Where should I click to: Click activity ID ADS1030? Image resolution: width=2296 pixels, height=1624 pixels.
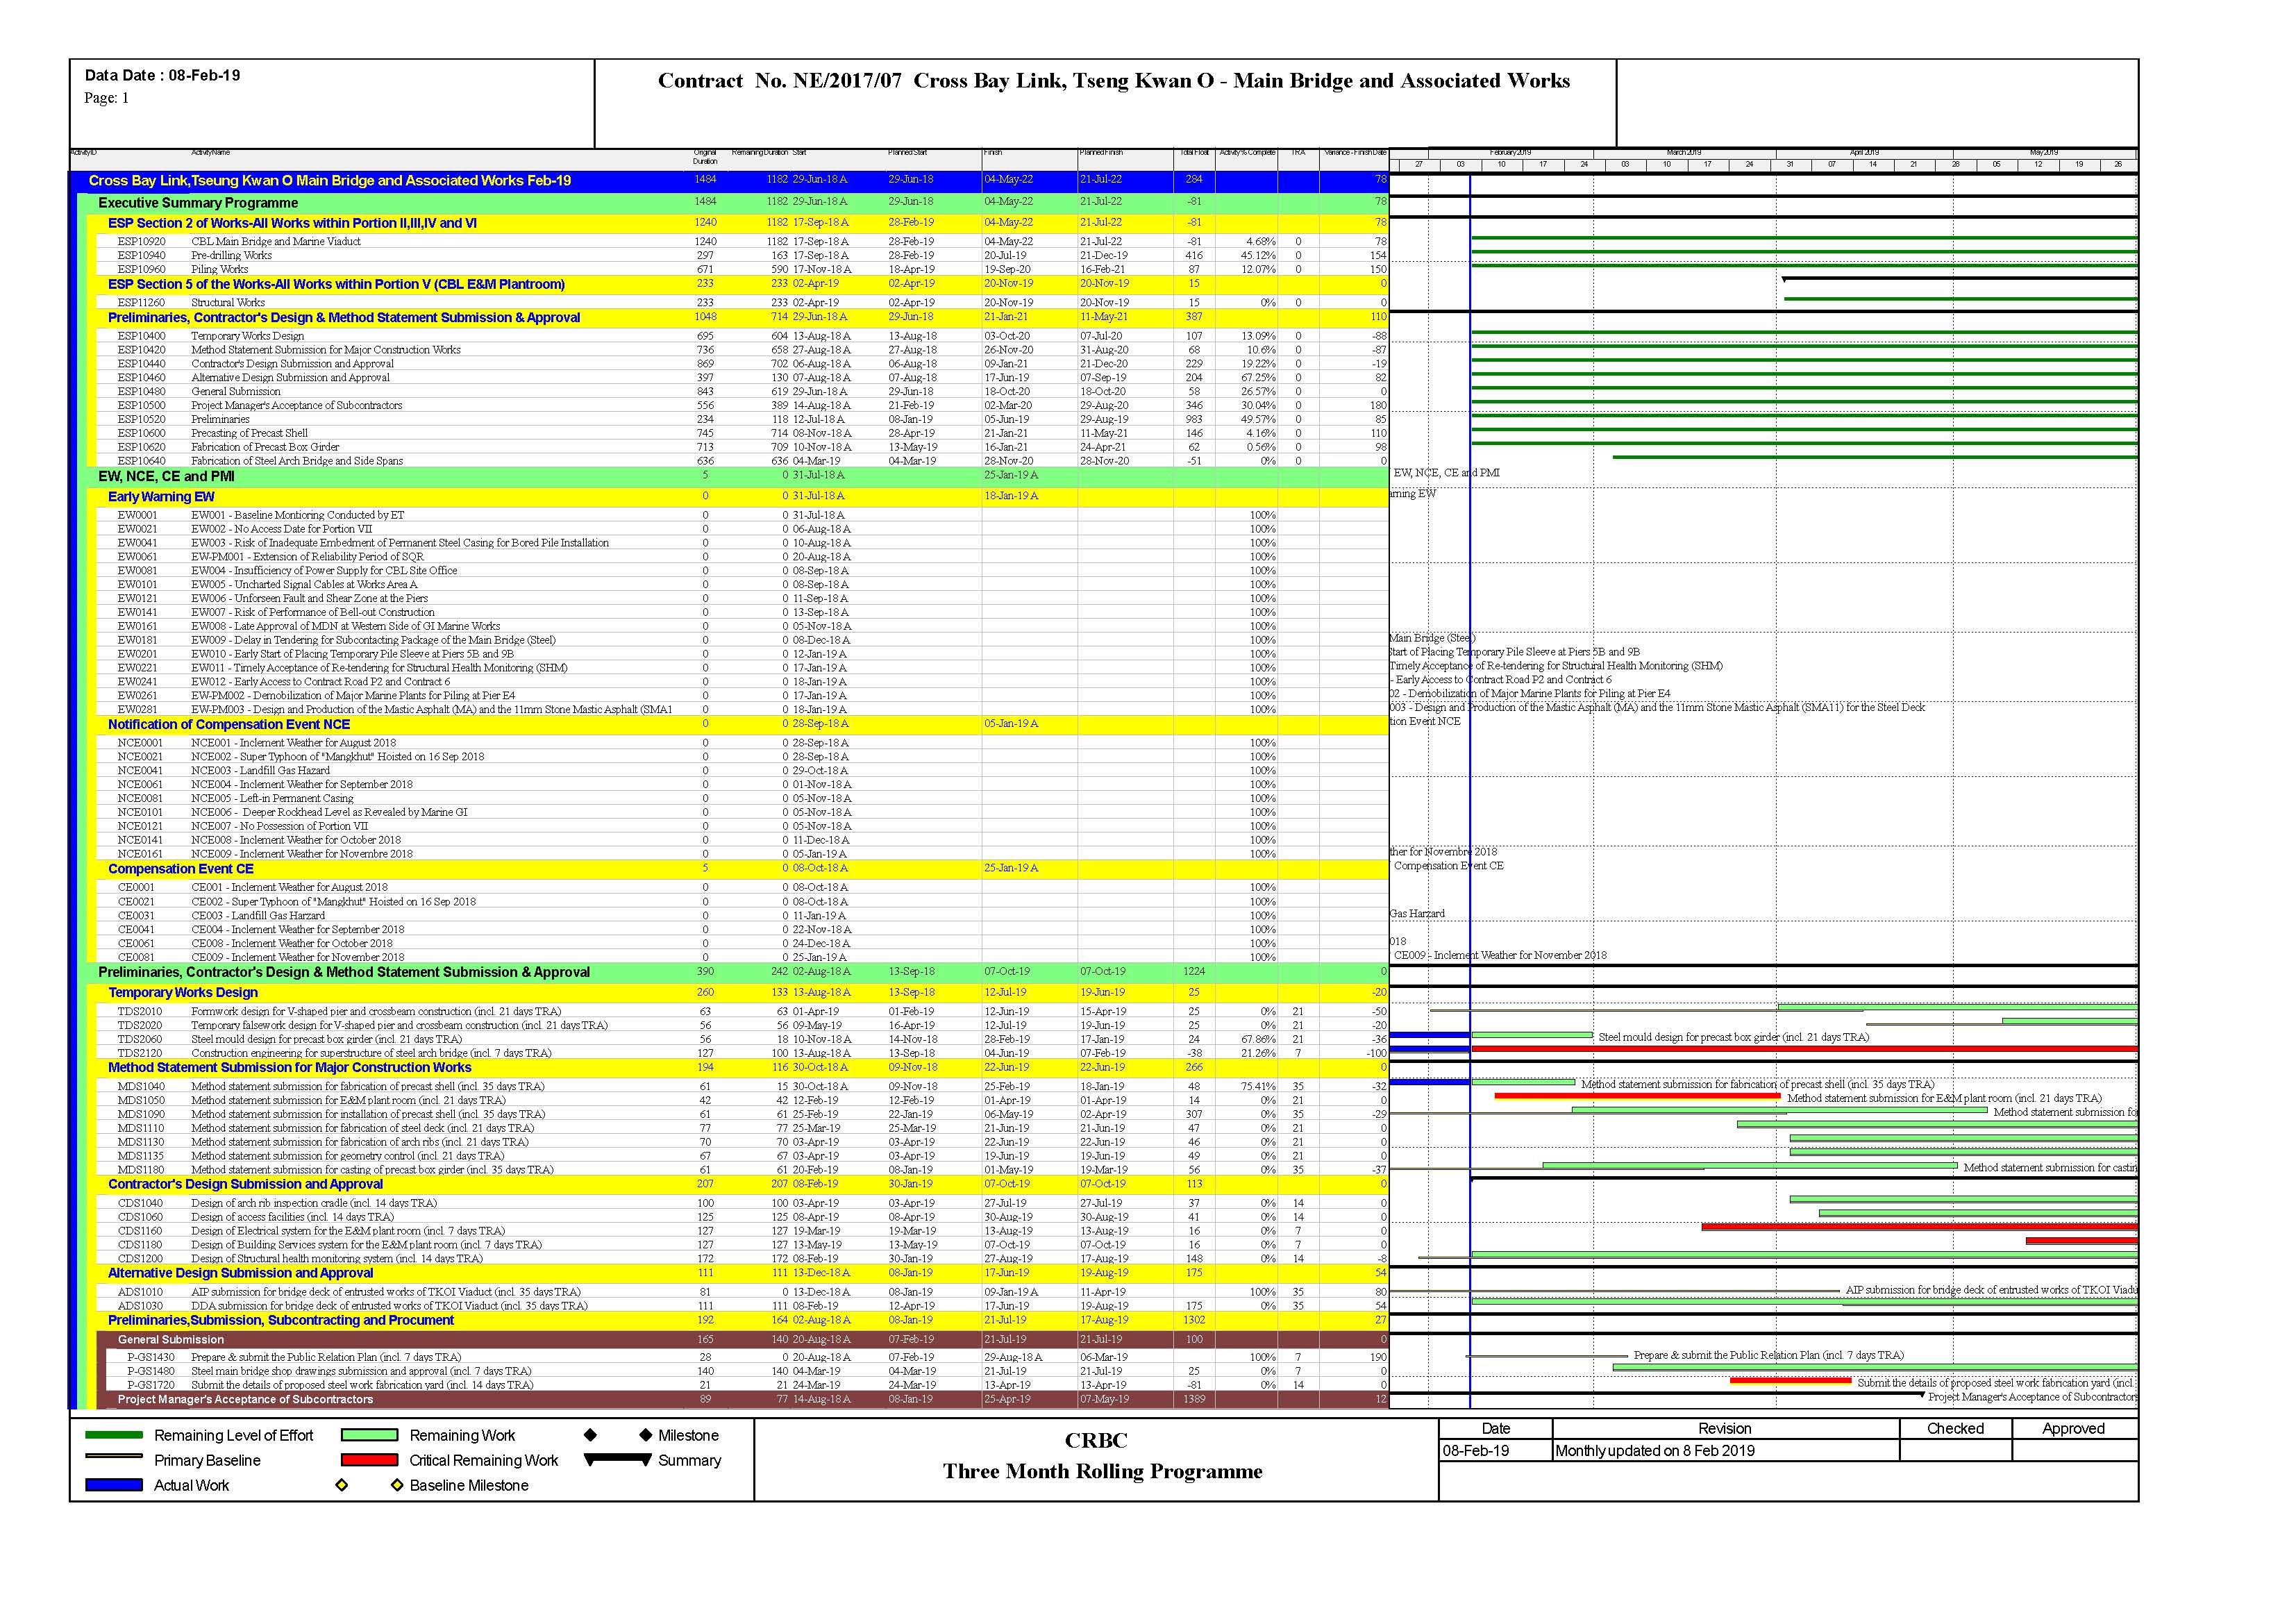(x=140, y=1307)
